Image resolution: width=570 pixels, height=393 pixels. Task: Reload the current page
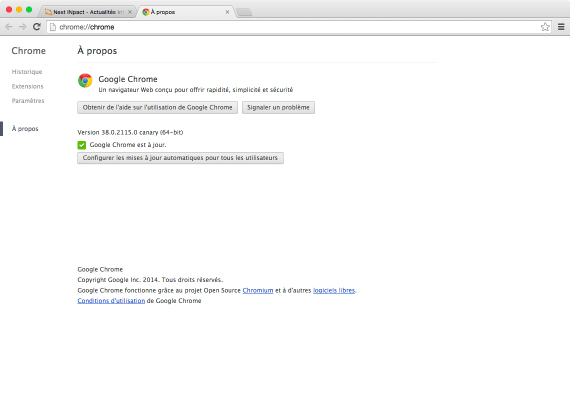tap(36, 27)
